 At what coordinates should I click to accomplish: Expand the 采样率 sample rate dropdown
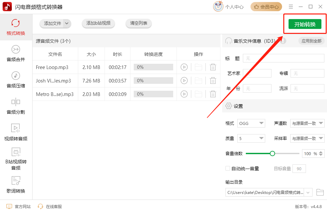[x=307, y=138]
